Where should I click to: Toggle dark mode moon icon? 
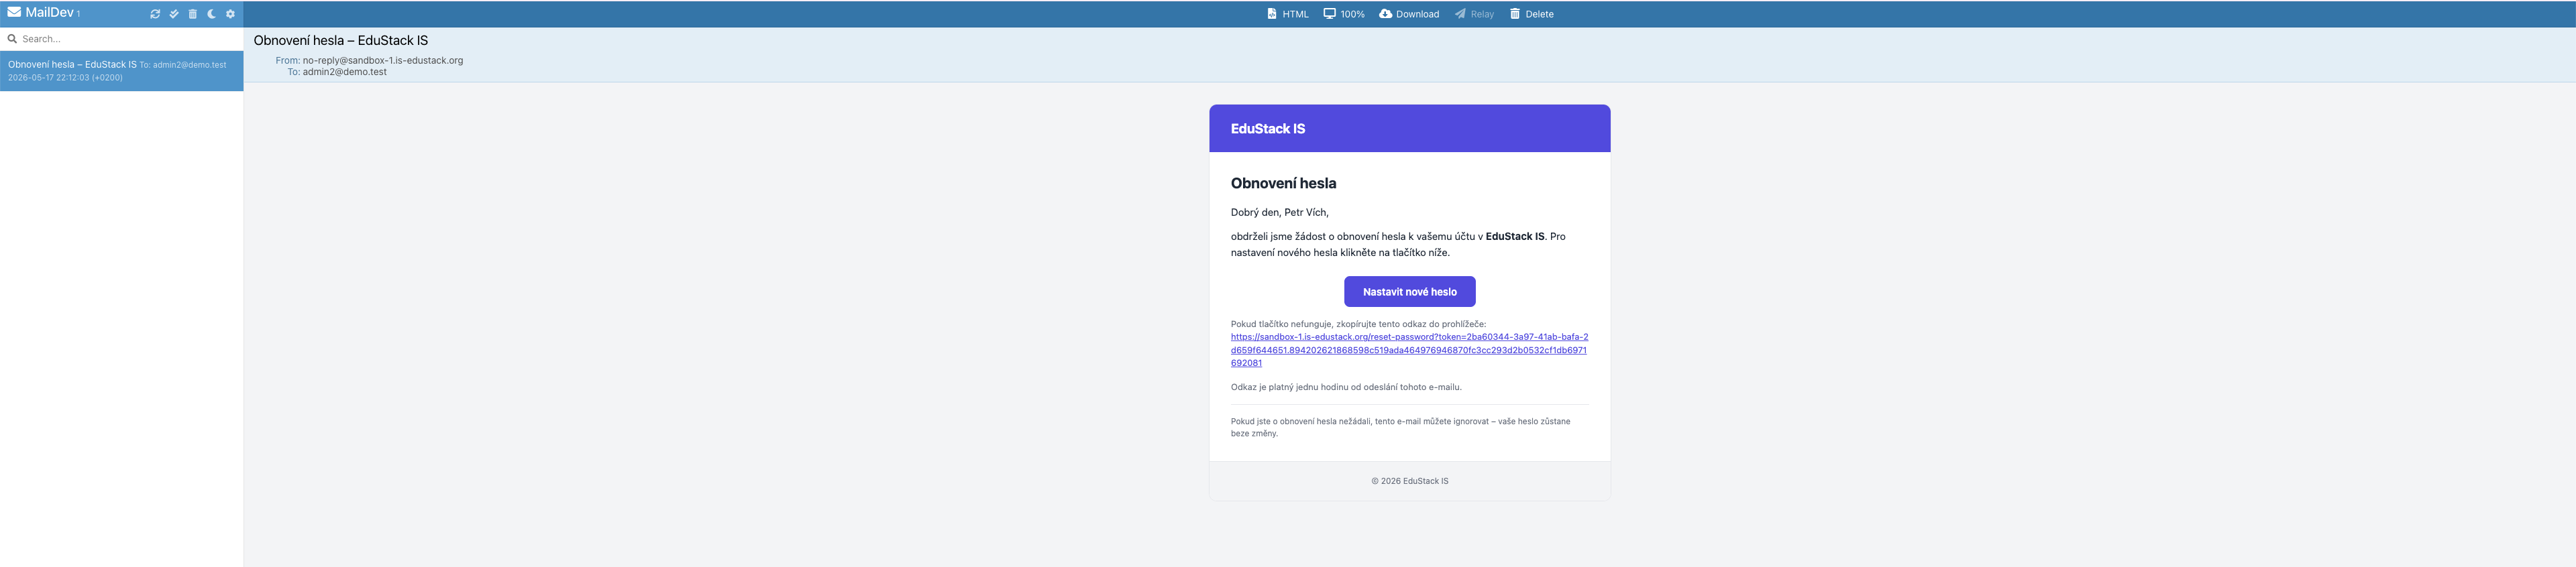[212, 14]
